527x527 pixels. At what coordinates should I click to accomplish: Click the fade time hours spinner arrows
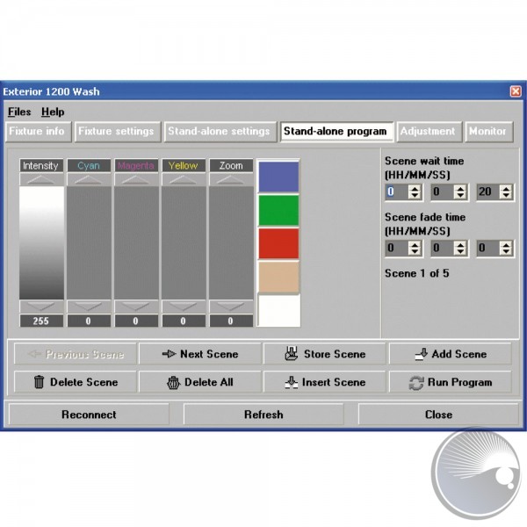pyautogui.click(x=415, y=249)
